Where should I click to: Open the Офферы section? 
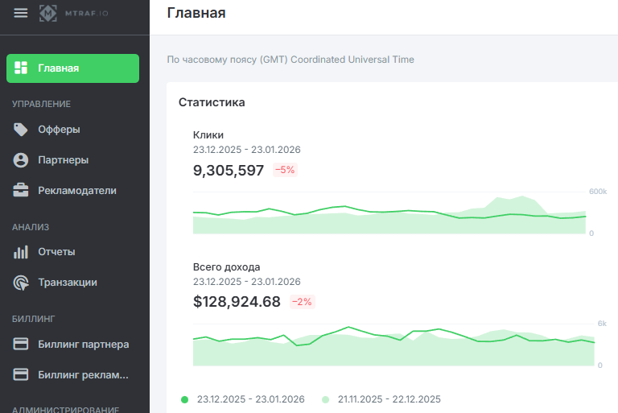click(59, 130)
